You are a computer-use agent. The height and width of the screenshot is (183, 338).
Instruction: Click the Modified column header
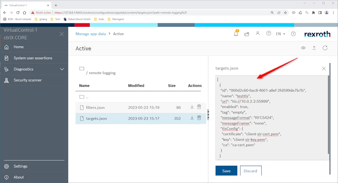click(x=136, y=85)
